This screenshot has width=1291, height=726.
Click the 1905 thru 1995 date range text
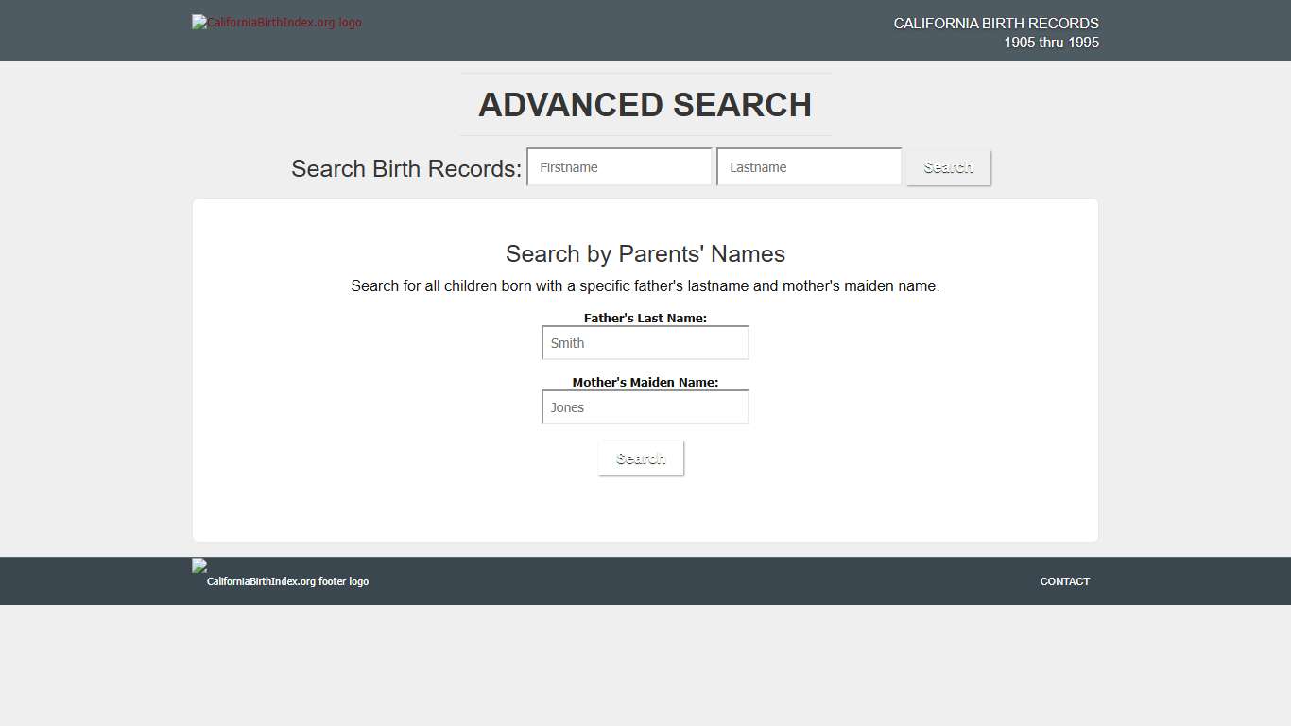point(1051,42)
